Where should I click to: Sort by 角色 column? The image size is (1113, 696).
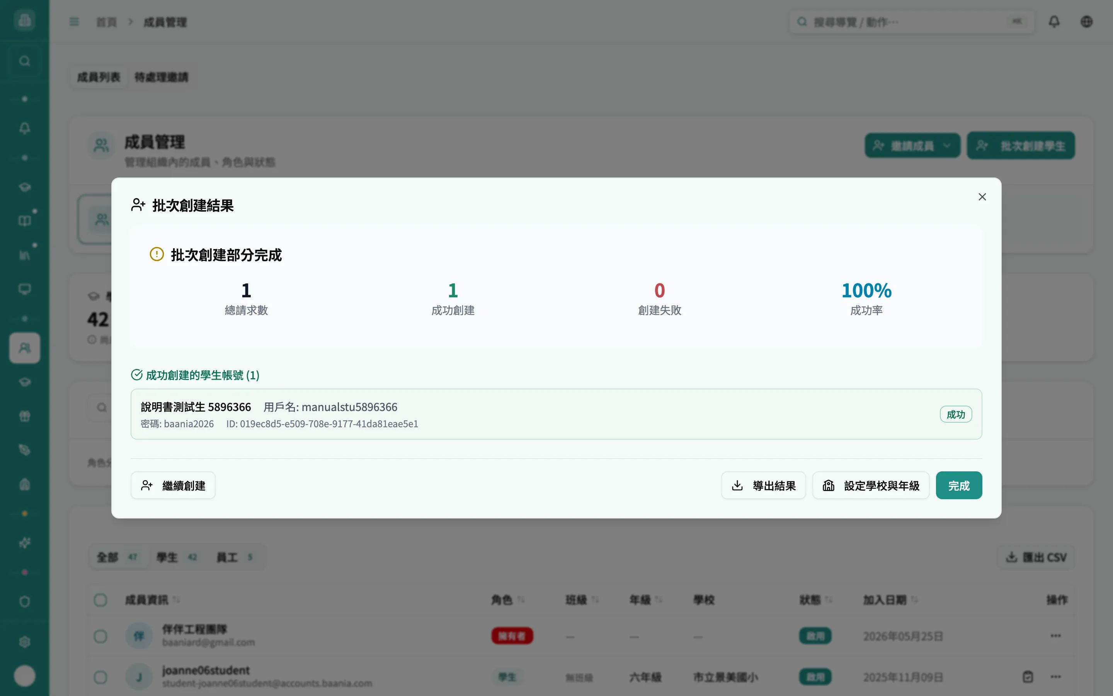(508, 600)
